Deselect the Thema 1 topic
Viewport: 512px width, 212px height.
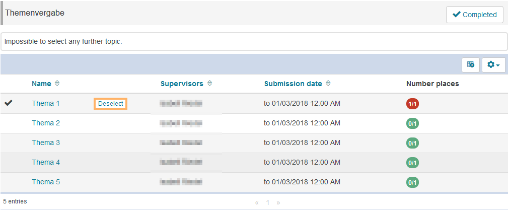[x=110, y=104]
